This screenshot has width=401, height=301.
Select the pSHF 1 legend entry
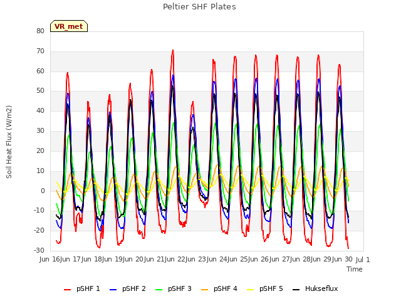82,288
